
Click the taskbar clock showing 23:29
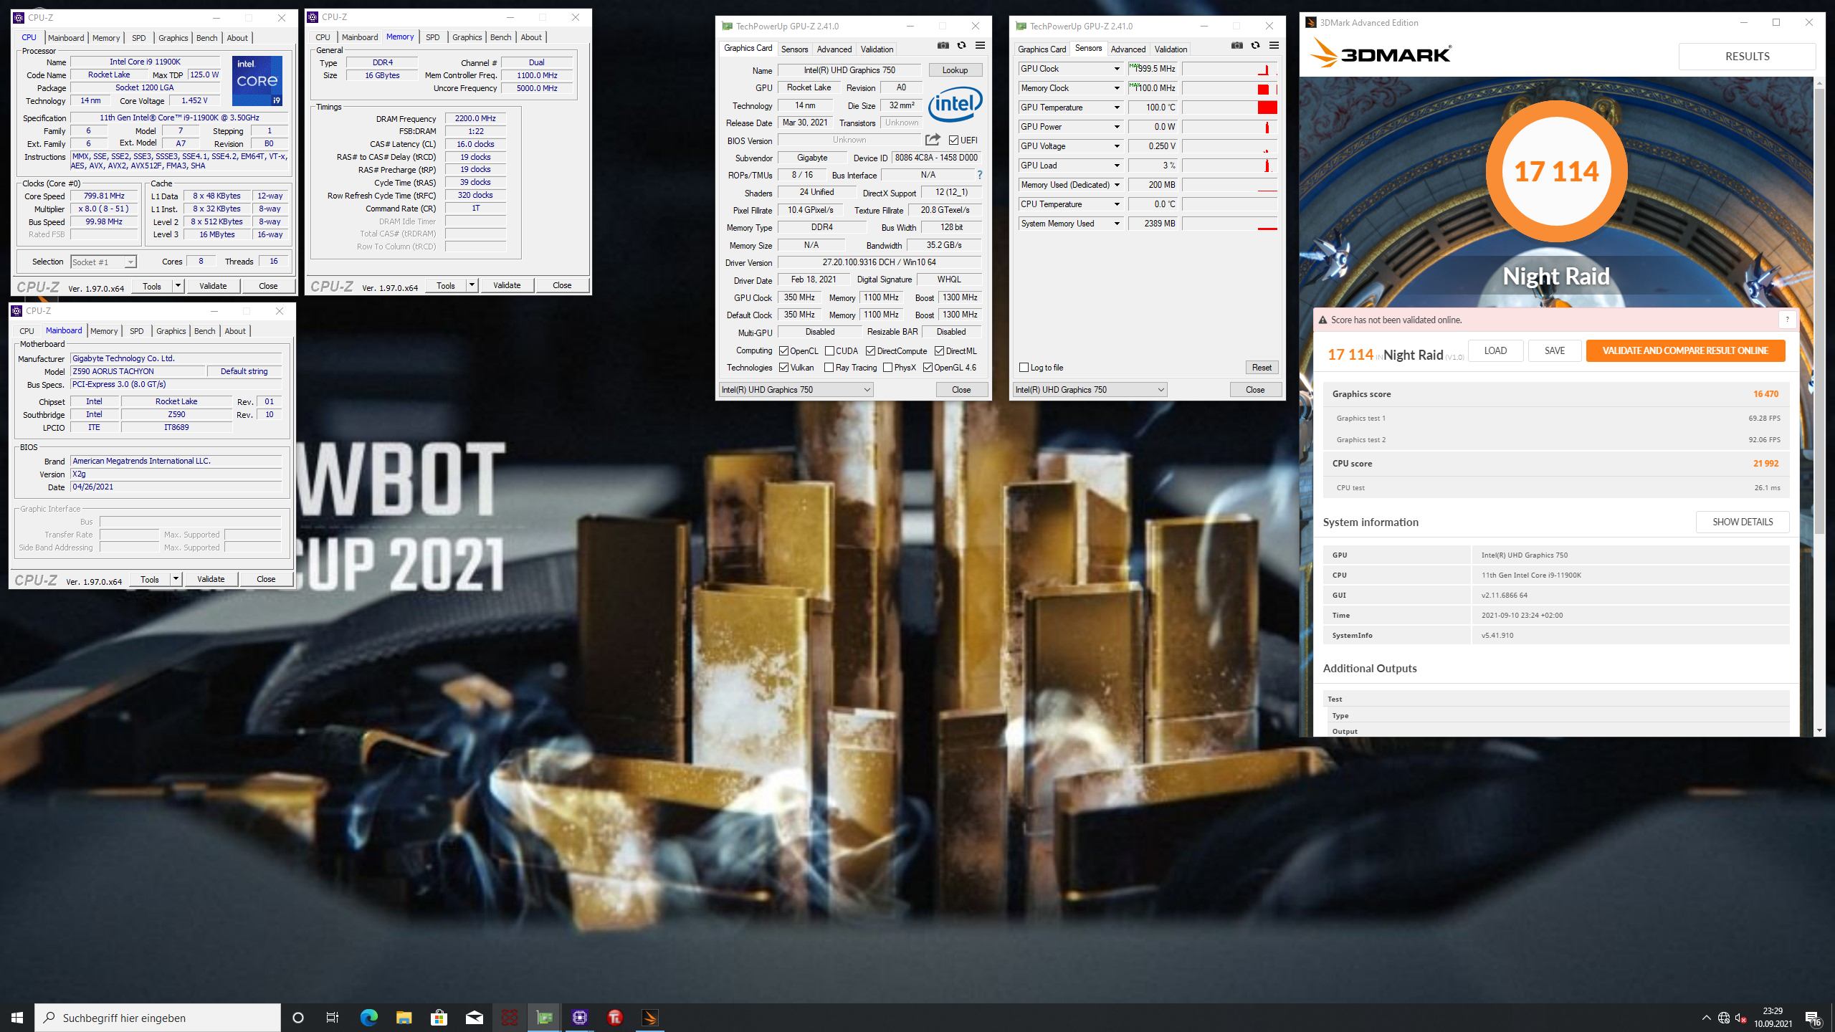(x=1773, y=1018)
